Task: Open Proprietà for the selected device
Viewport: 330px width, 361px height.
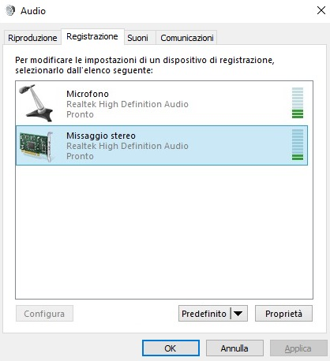Action: coord(283,314)
